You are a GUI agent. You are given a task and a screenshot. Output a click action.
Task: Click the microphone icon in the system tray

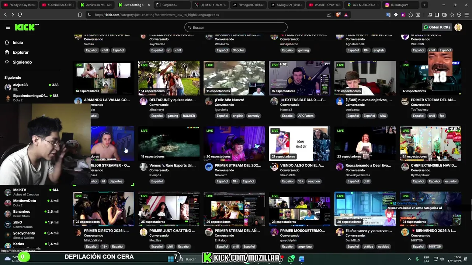coord(417,259)
